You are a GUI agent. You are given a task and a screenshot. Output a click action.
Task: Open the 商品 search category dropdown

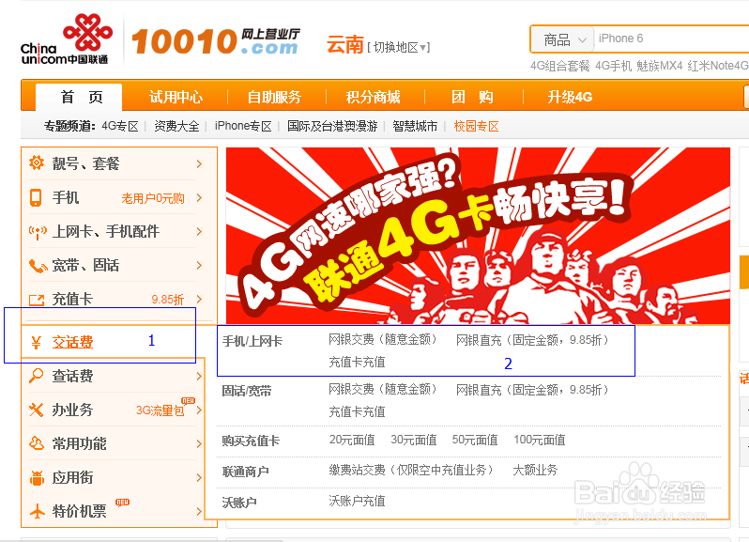tap(563, 39)
